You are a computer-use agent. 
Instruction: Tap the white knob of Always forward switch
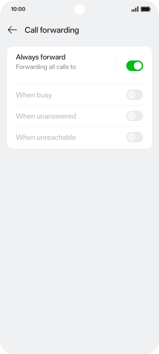pos(138,66)
